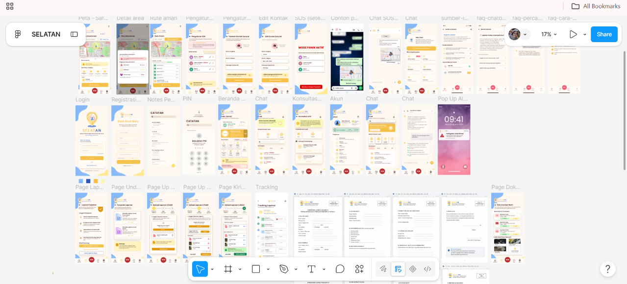
Task: Select the Frame tool
Action: 227,269
